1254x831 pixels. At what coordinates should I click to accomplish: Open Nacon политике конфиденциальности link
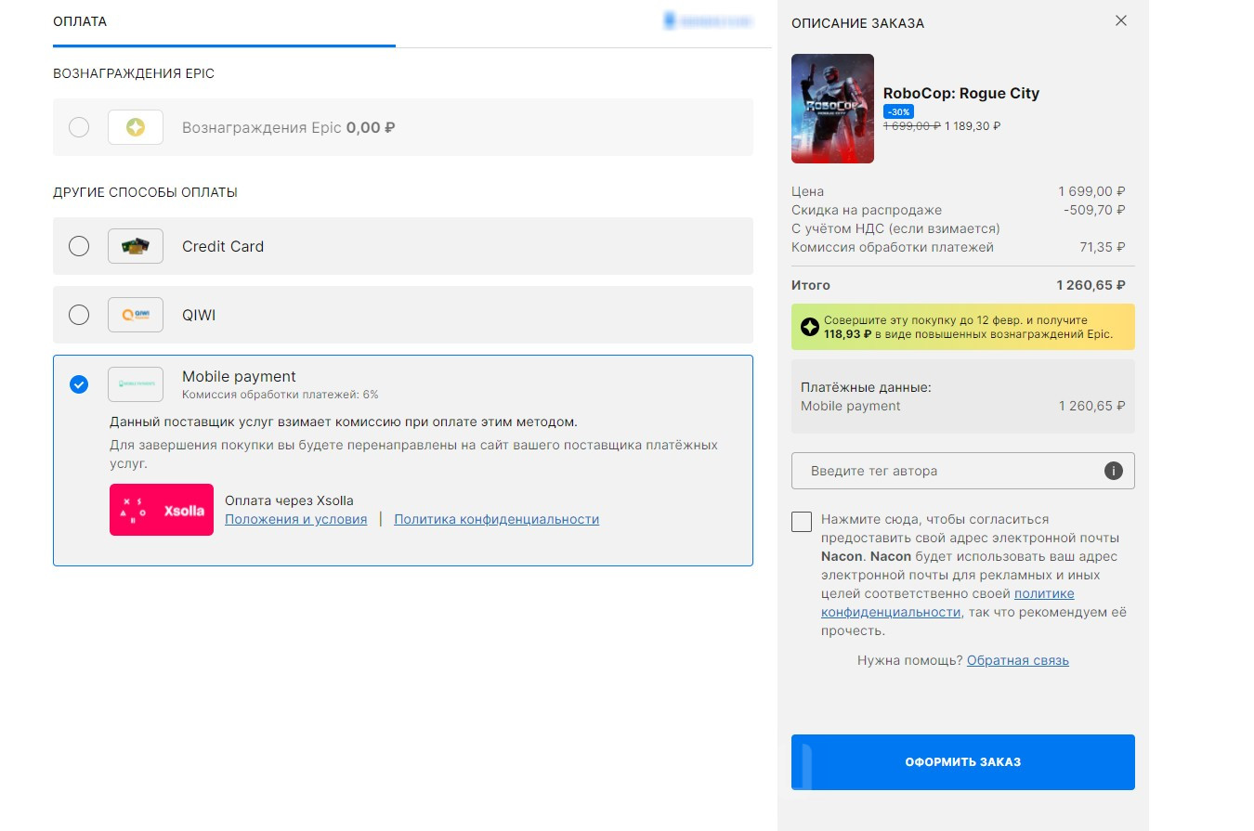(947, 603)
